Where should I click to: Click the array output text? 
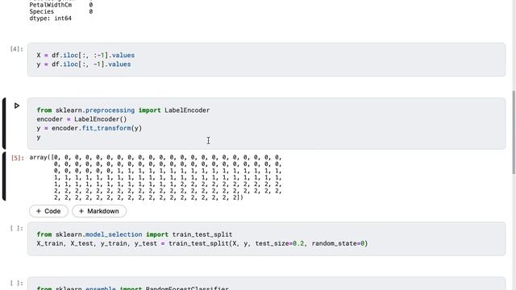156,177
